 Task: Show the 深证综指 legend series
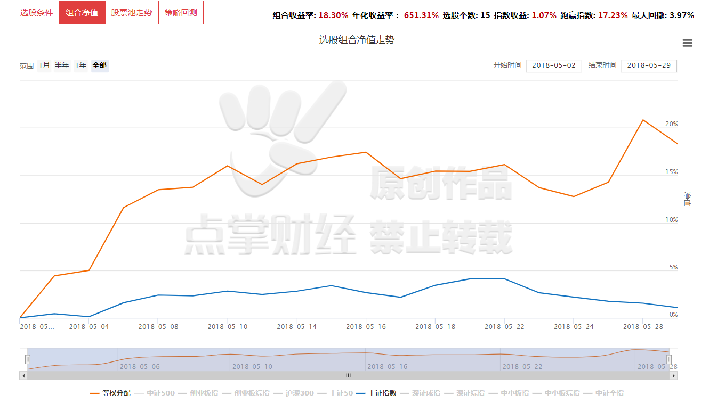tap(464, 393)
